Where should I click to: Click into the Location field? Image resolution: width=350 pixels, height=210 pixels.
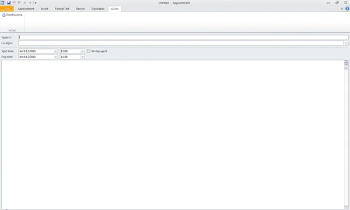pos(181,43)
